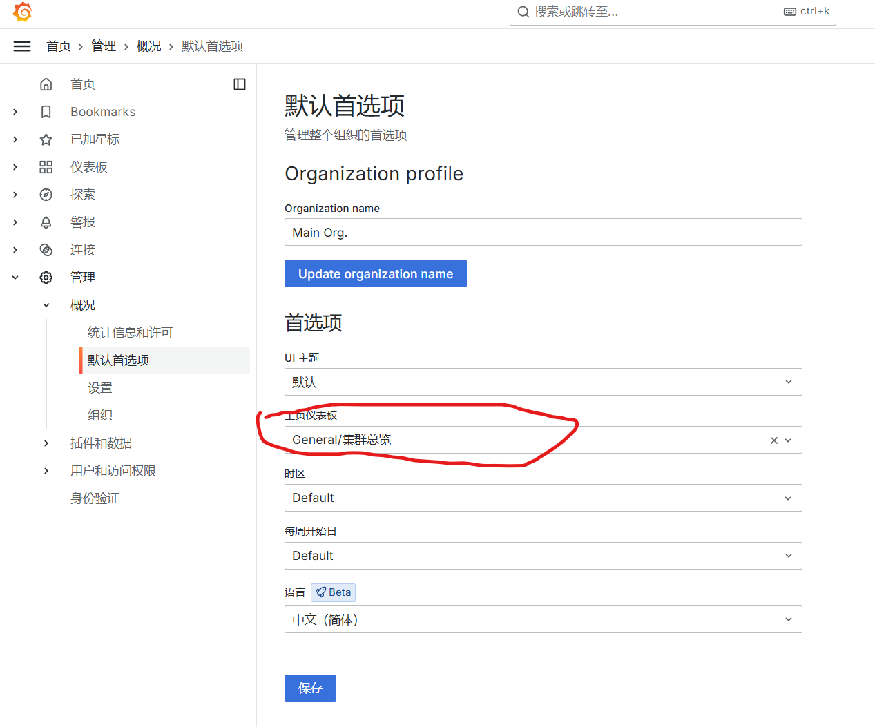Click the Grafana logo
Viewport: 875px width, 727px height.
[21, 12]
